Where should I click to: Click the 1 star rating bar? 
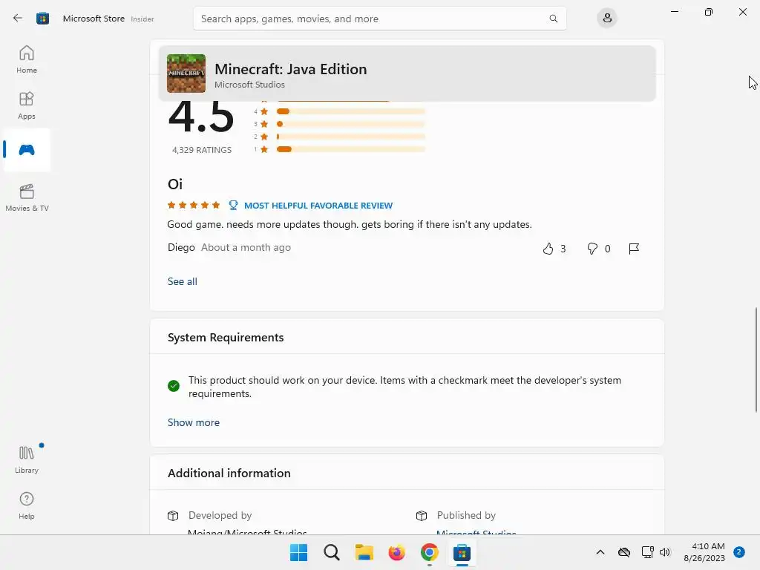351,149
